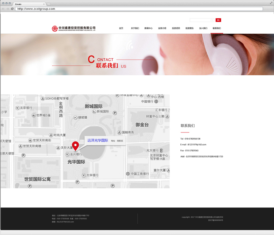This screenshot has width=274, height=235.
Task: Select 业务介绍 in the nav bar
Action: tap(162, 28)
